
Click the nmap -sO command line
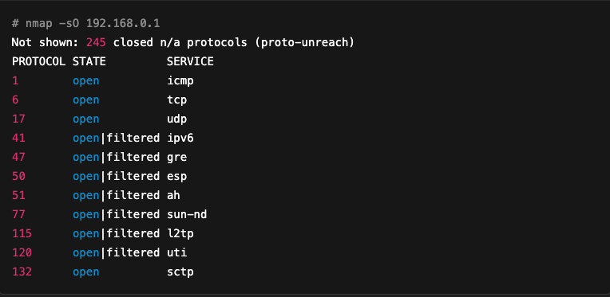(x=85, y=24)
